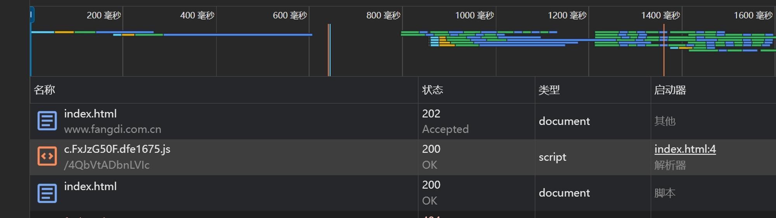Screen dimensions: 776x218
Task: Sort by the 类型 column header
Action: [549, 90]
